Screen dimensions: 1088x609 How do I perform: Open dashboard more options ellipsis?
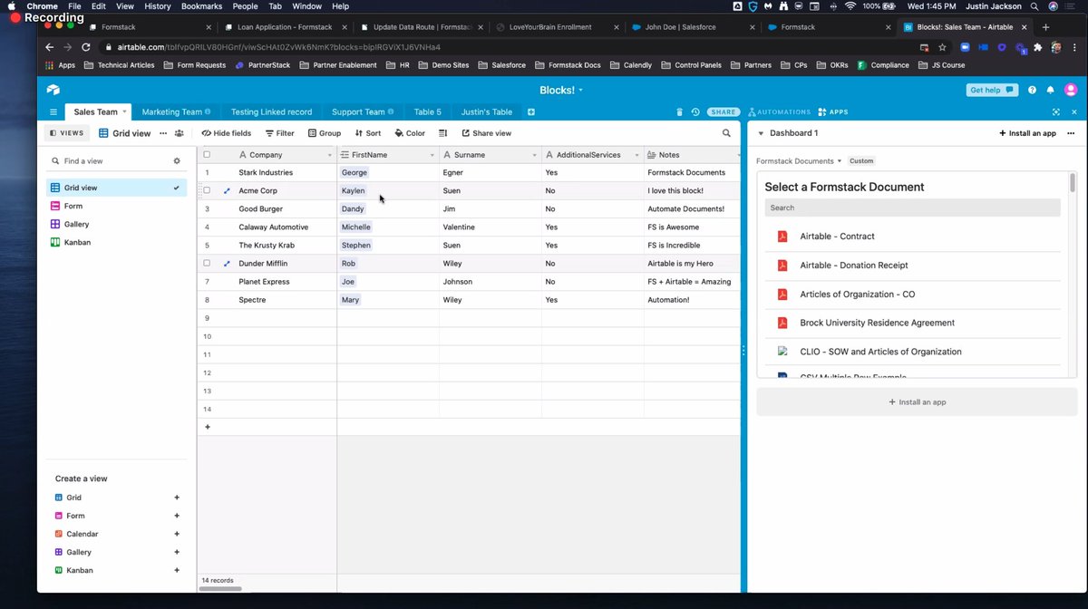click(x=1071, y=133)
